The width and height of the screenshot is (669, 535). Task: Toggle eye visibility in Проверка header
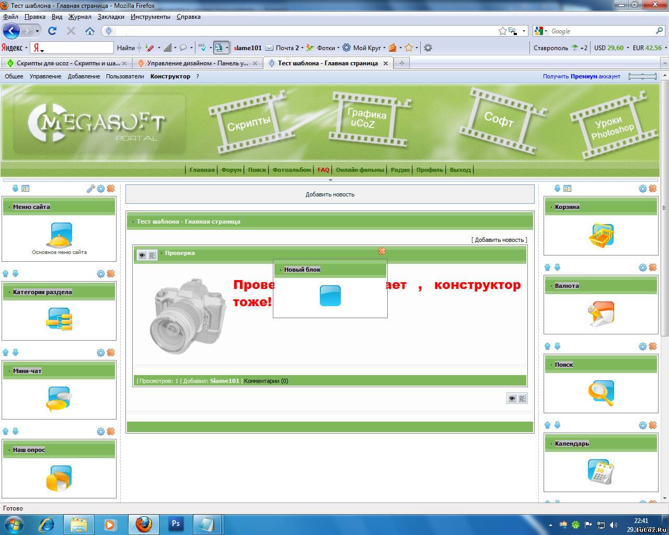coord(142,255)
